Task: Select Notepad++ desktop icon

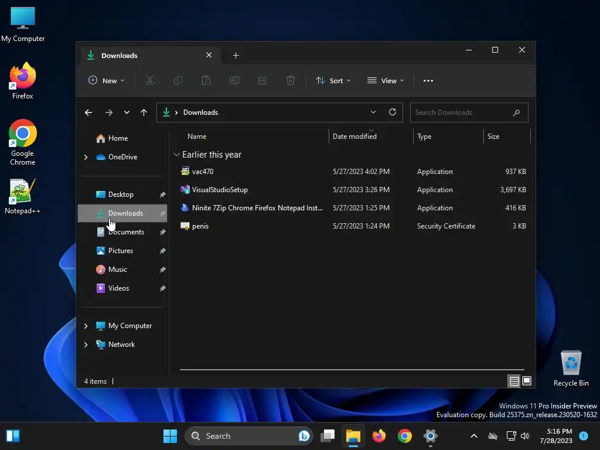Action: pyautogui.click(x=23, y=196)
